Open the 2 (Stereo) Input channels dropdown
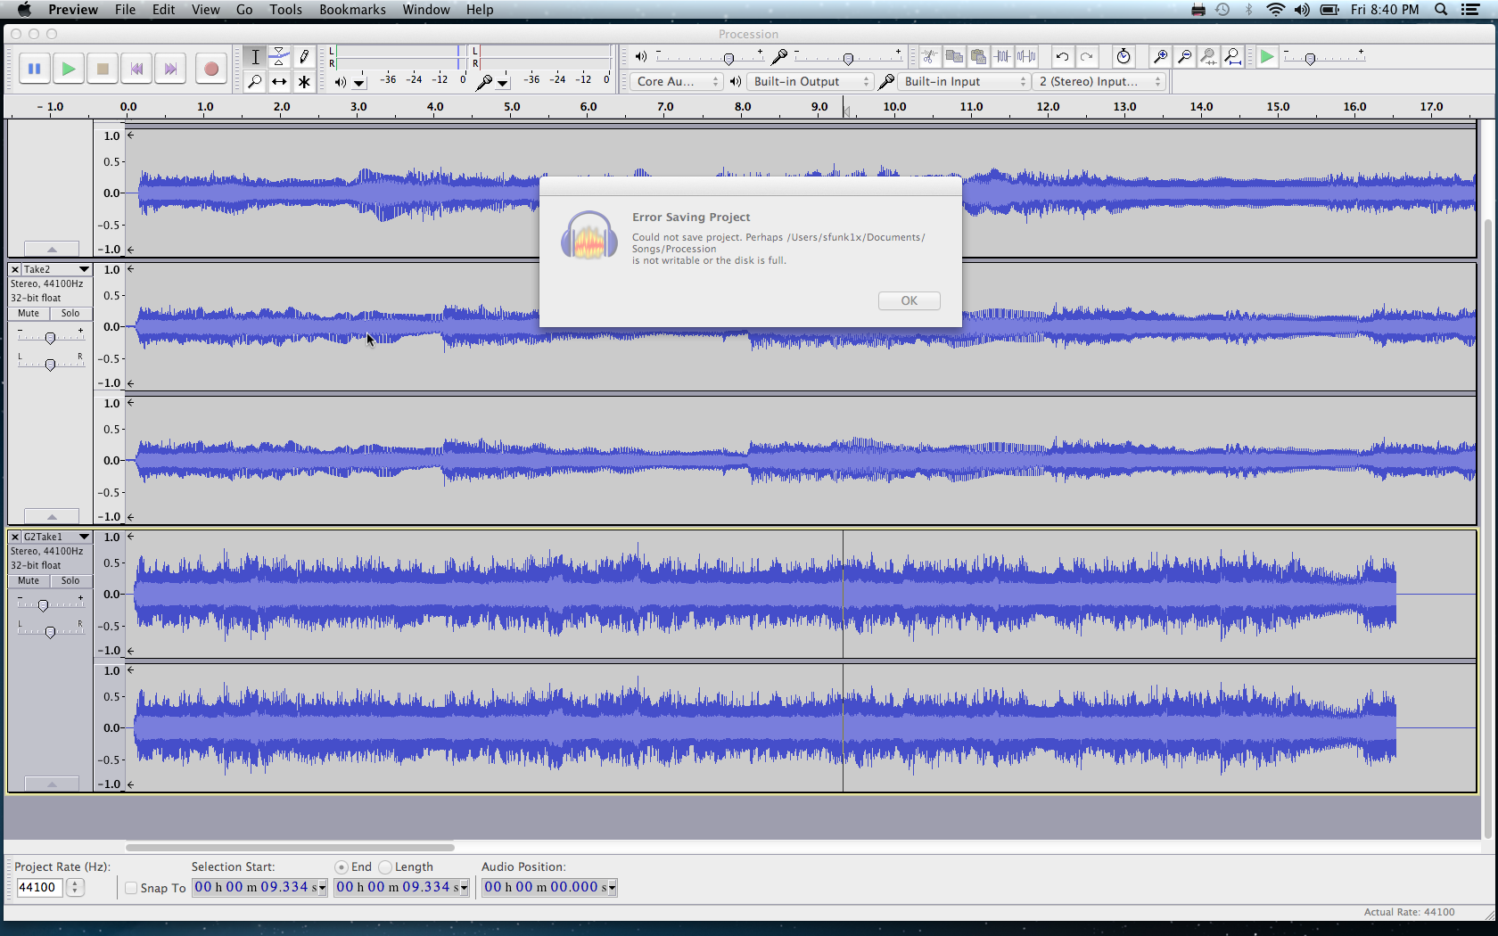 point(1100,81)
